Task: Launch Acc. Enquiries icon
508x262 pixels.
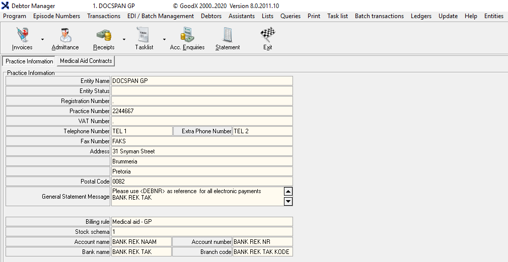Action: [187, 36]
